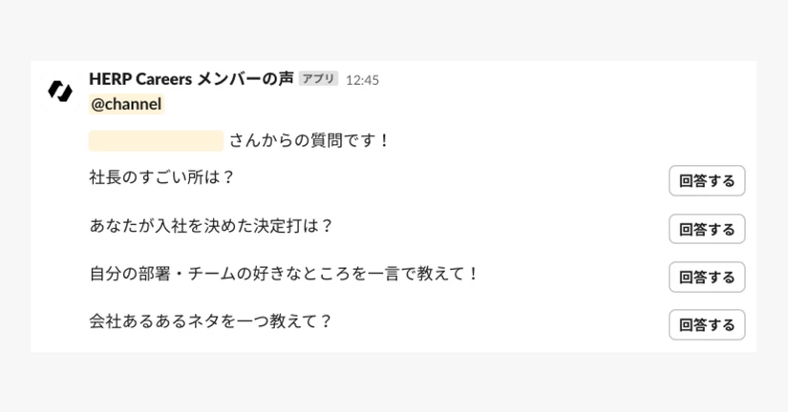Click the 自分の部署・チーム question text
Screen dimensions: 788x412
click(x=284, y=275)
